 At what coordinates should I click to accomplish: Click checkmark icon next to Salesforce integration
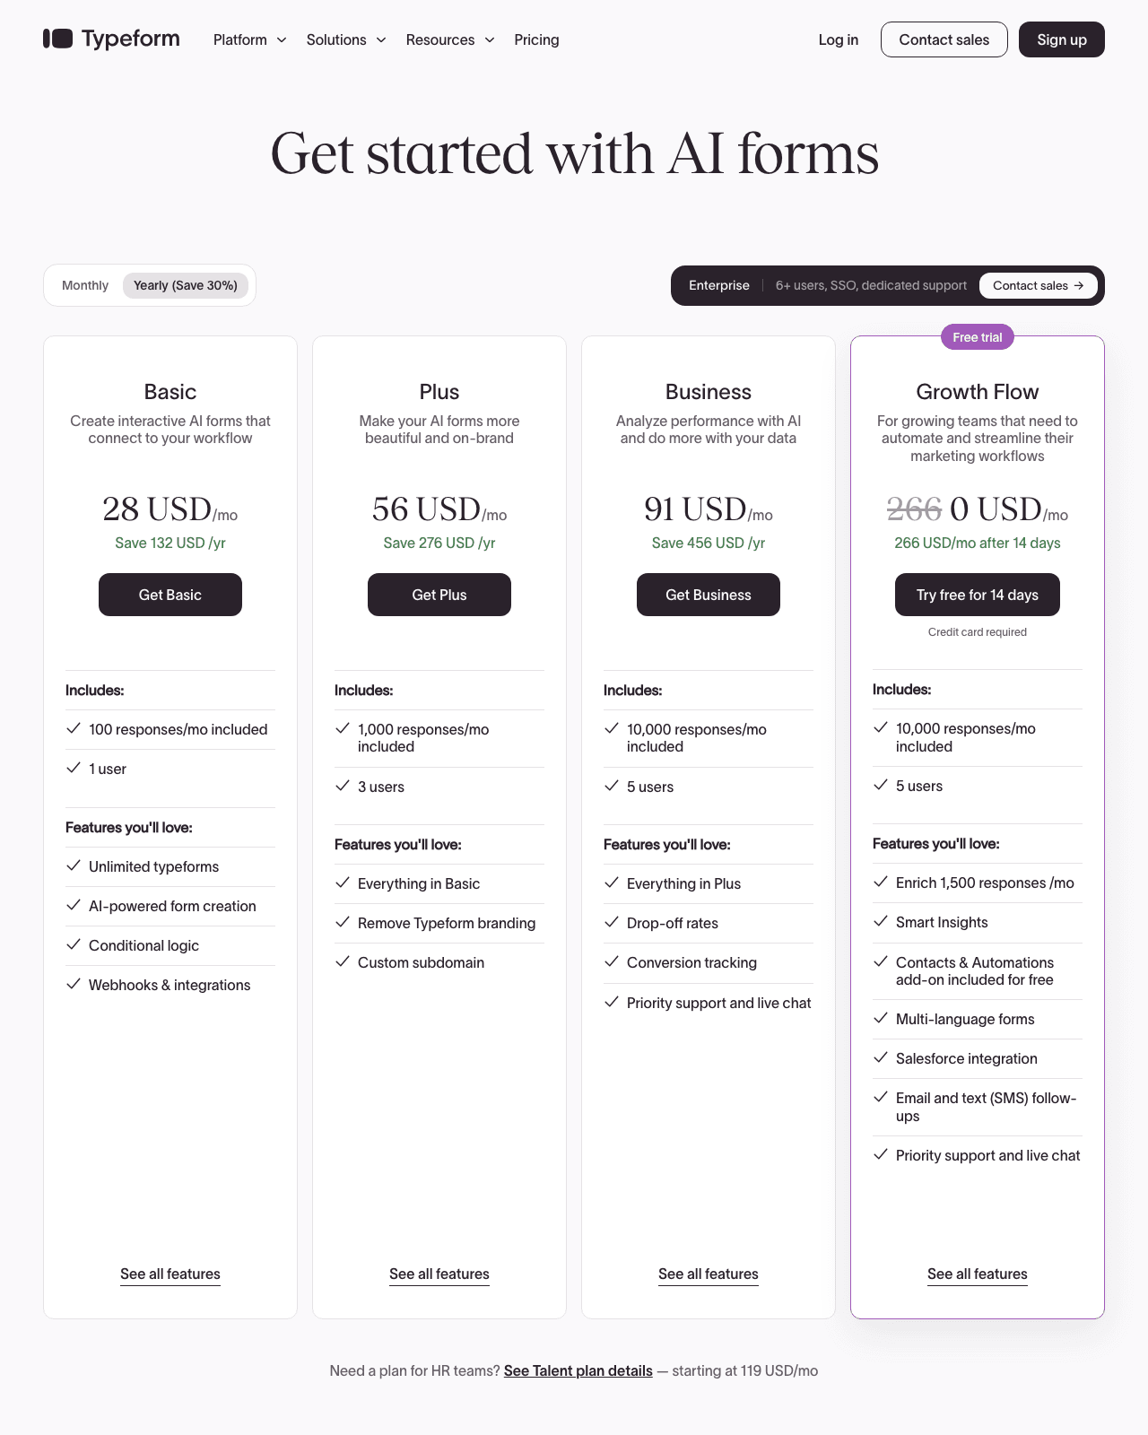pos(881,1057)
